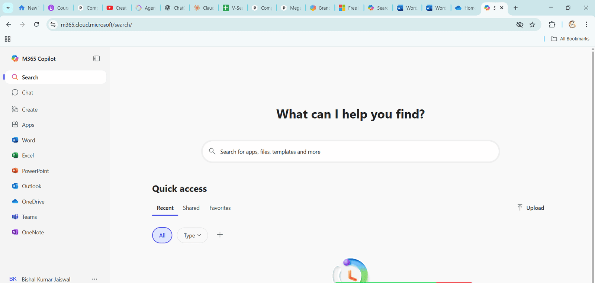Bookmark this page with star icon
The width and height of the screenshot is (595, 283).
pyautogui.click(x=532, y=25)
